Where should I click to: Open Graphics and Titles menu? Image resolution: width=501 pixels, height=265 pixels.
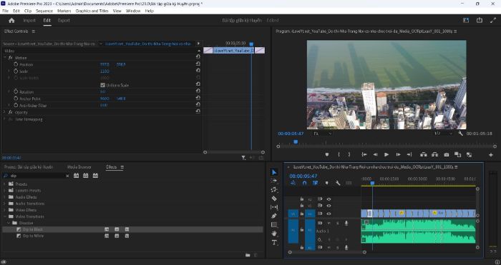92,11
